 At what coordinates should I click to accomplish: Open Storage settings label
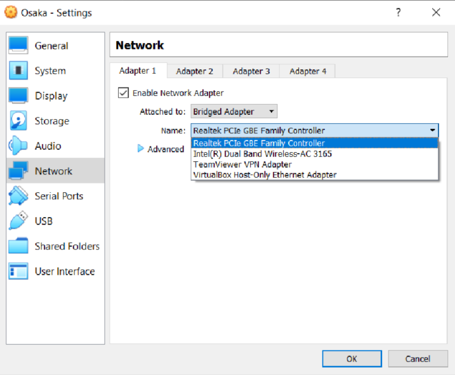click(52, 121)
